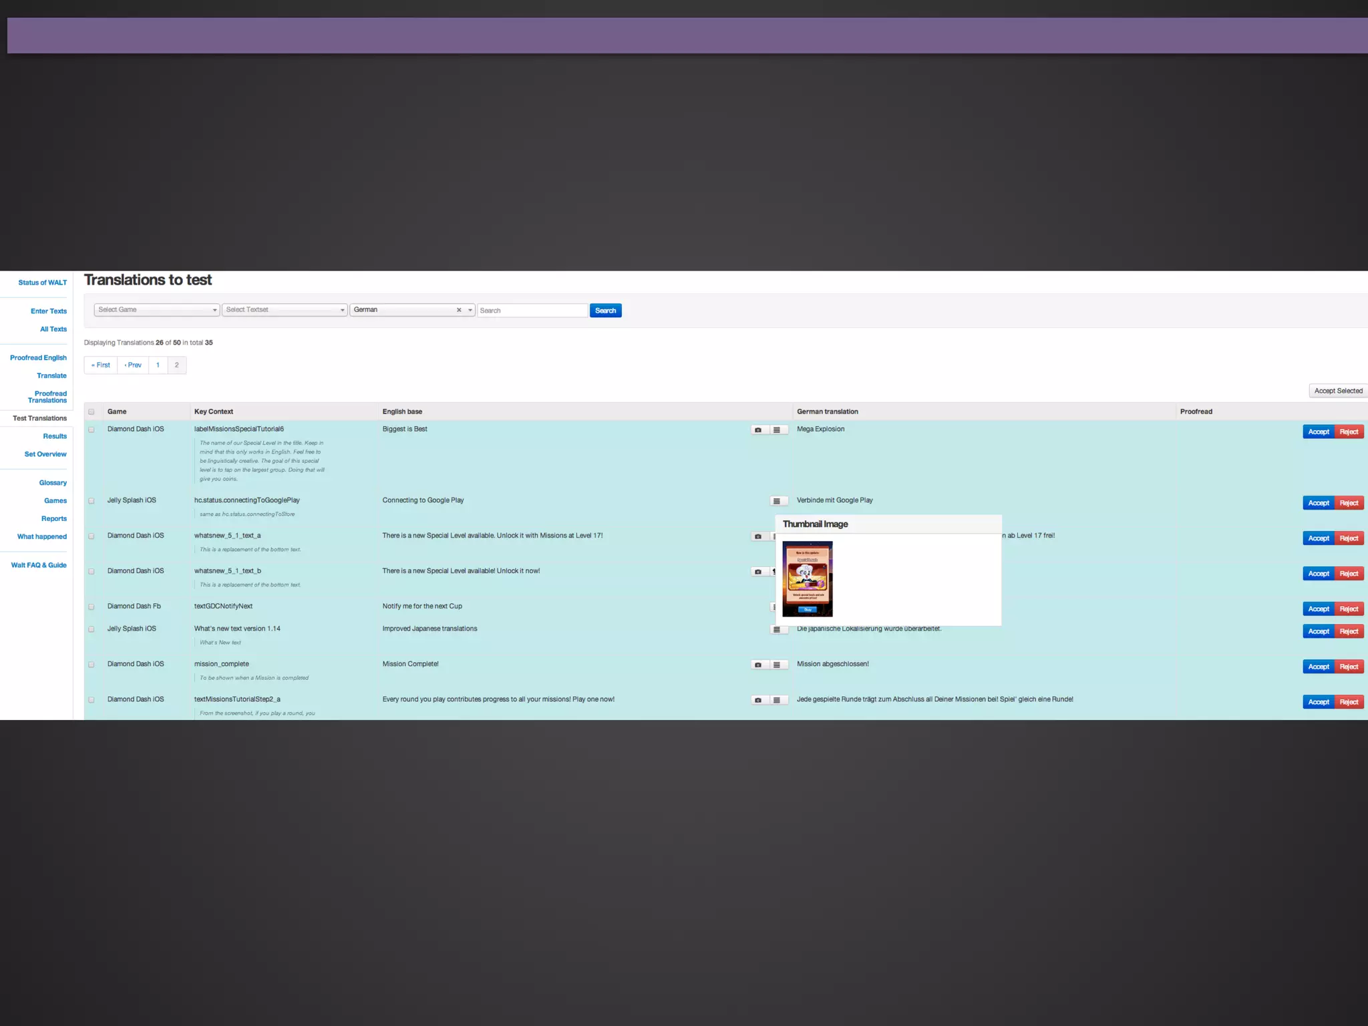The image size is (1368, 1026).
Task: Open the Select Game dropdown
Action: 157,310
